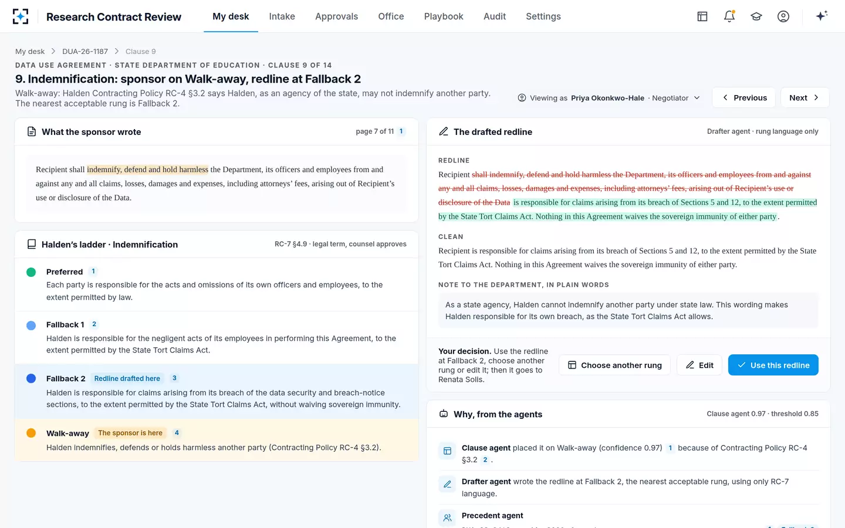
Task: Click the Redline drafted here tag
Action: coord(127,378)
